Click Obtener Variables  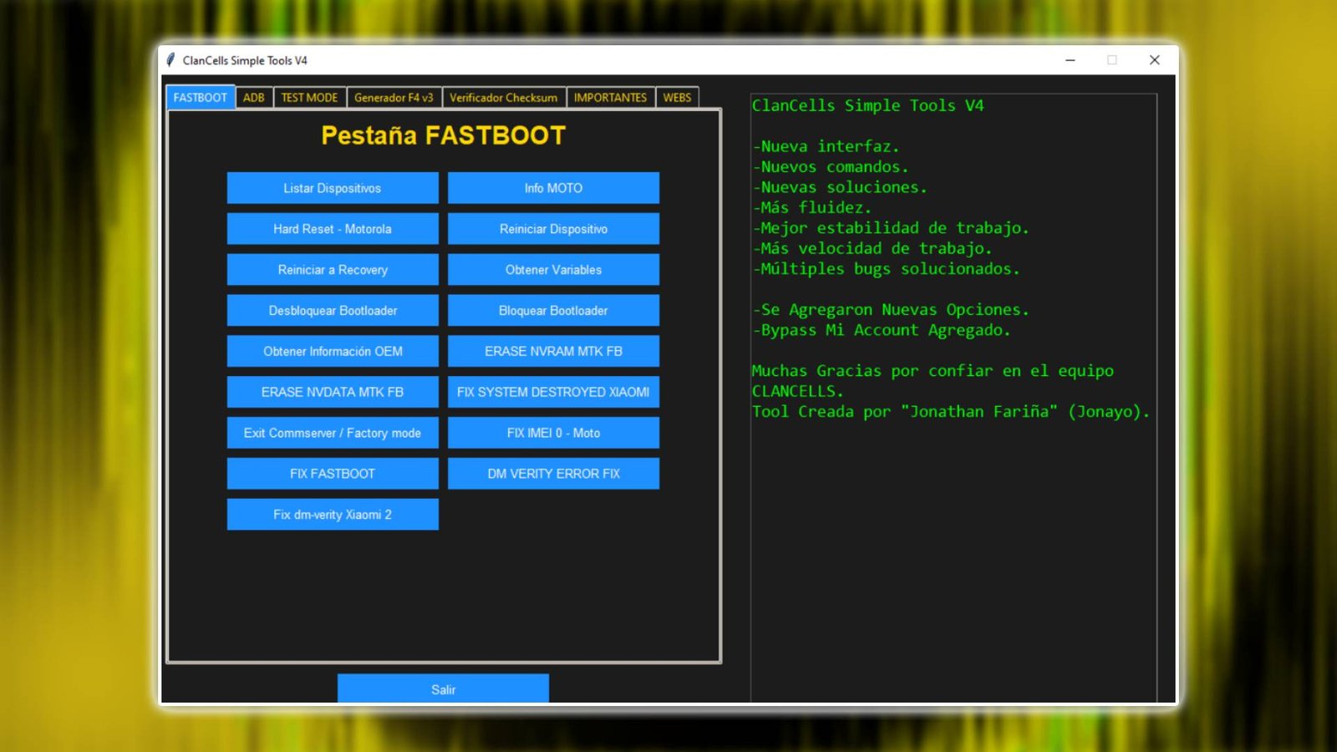pos(553,269)
